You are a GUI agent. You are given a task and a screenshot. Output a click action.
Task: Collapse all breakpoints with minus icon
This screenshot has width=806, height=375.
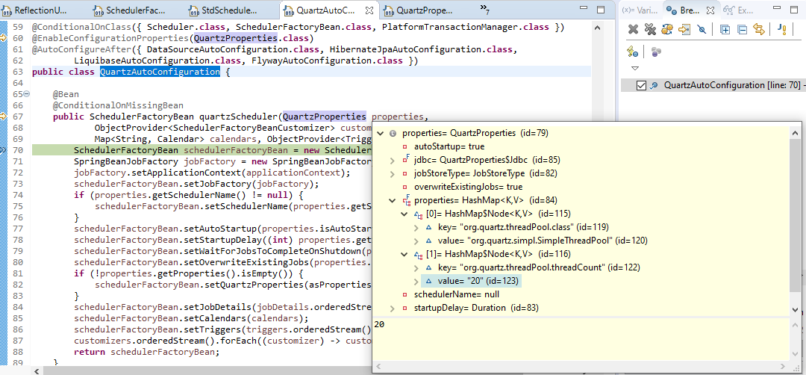(742, 30)
